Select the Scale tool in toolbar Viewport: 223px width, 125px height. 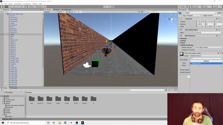pos(14,7)
